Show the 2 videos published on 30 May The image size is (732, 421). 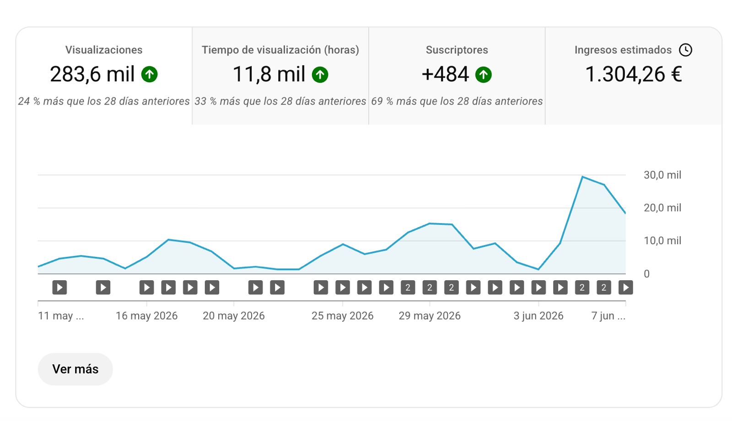point(452,288)
